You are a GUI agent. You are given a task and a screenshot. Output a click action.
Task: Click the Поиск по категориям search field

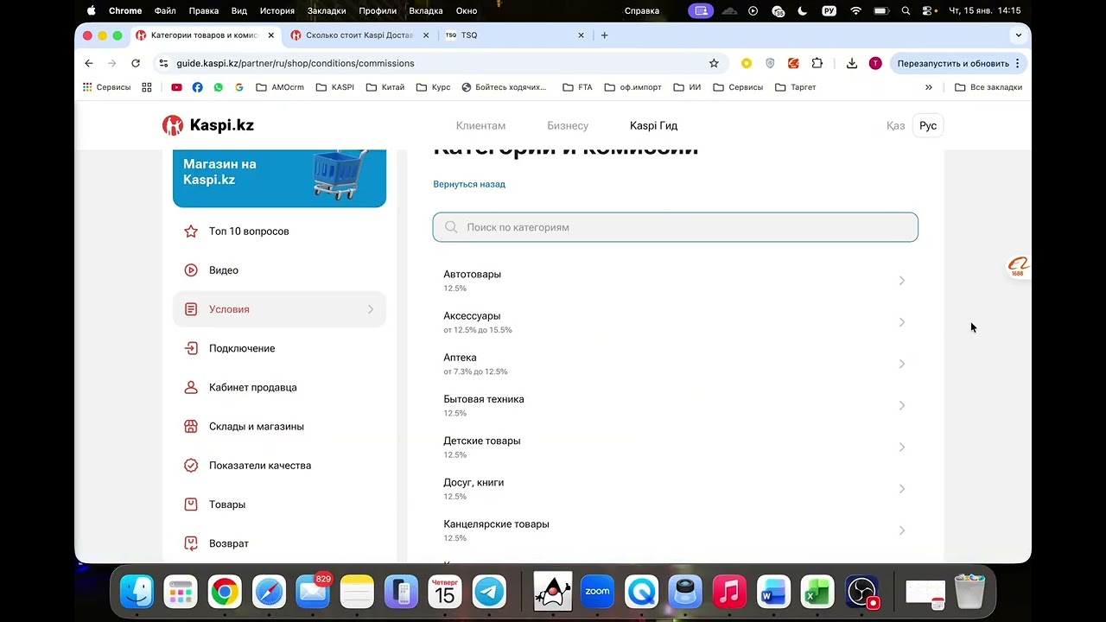[676, 227]
